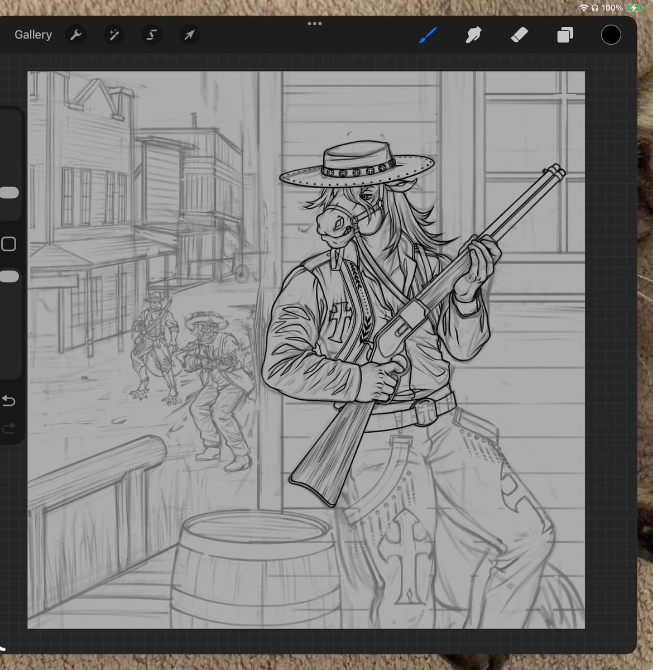
Task: Tap the barrel sketch on canvas
Action: coord(256,569)
